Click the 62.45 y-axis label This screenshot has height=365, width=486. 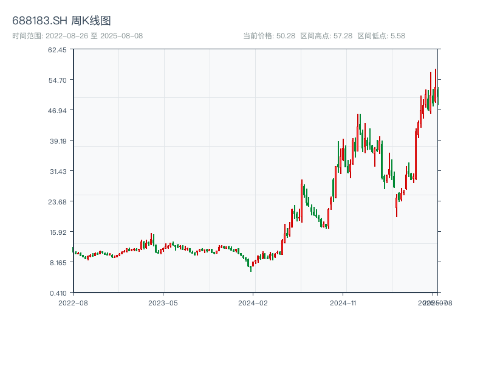[57, 50]
